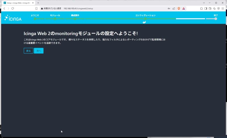Open the Leo AI sparkle icon
The height and width of the screenshot is (138, 227).
(214, 9)
